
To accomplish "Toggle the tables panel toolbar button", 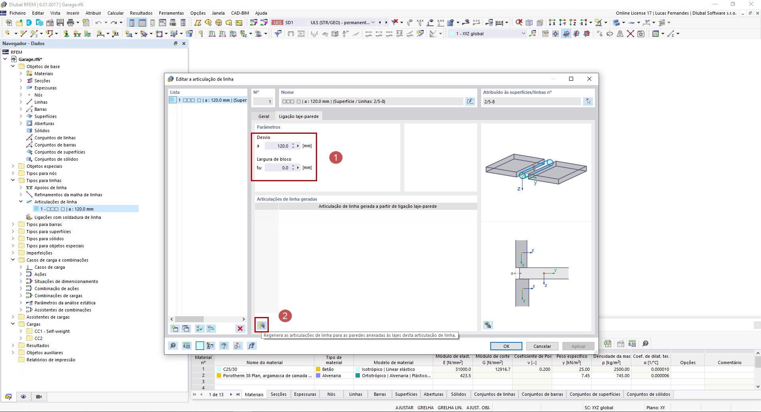I will tap(142, 23).
